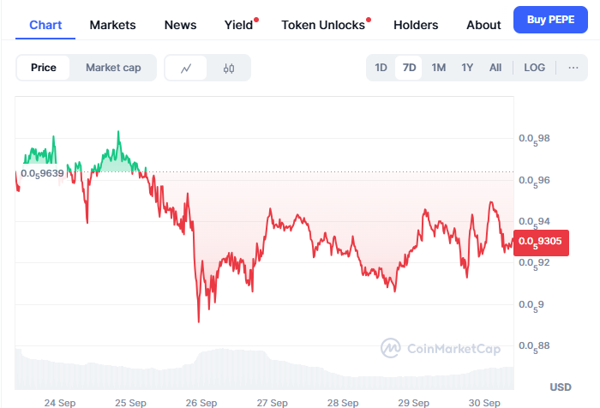Toggle chart to Price view

tap(44, 68)
